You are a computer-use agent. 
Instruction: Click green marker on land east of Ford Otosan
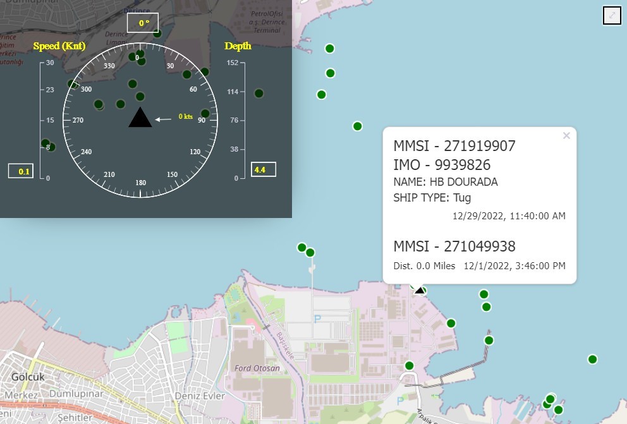pyautogui.click(x=409, y=365)
